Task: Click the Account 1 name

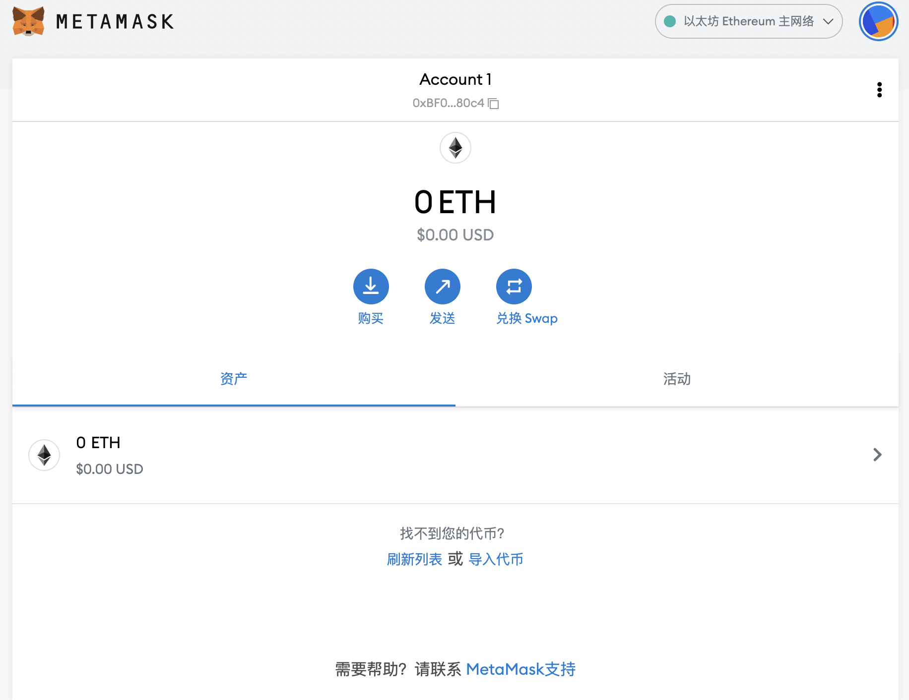Action: coord(455,79)
